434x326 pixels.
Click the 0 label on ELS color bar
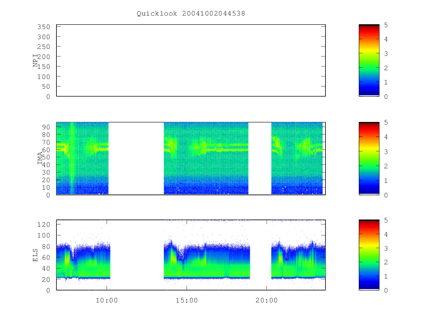pos(386,291)
